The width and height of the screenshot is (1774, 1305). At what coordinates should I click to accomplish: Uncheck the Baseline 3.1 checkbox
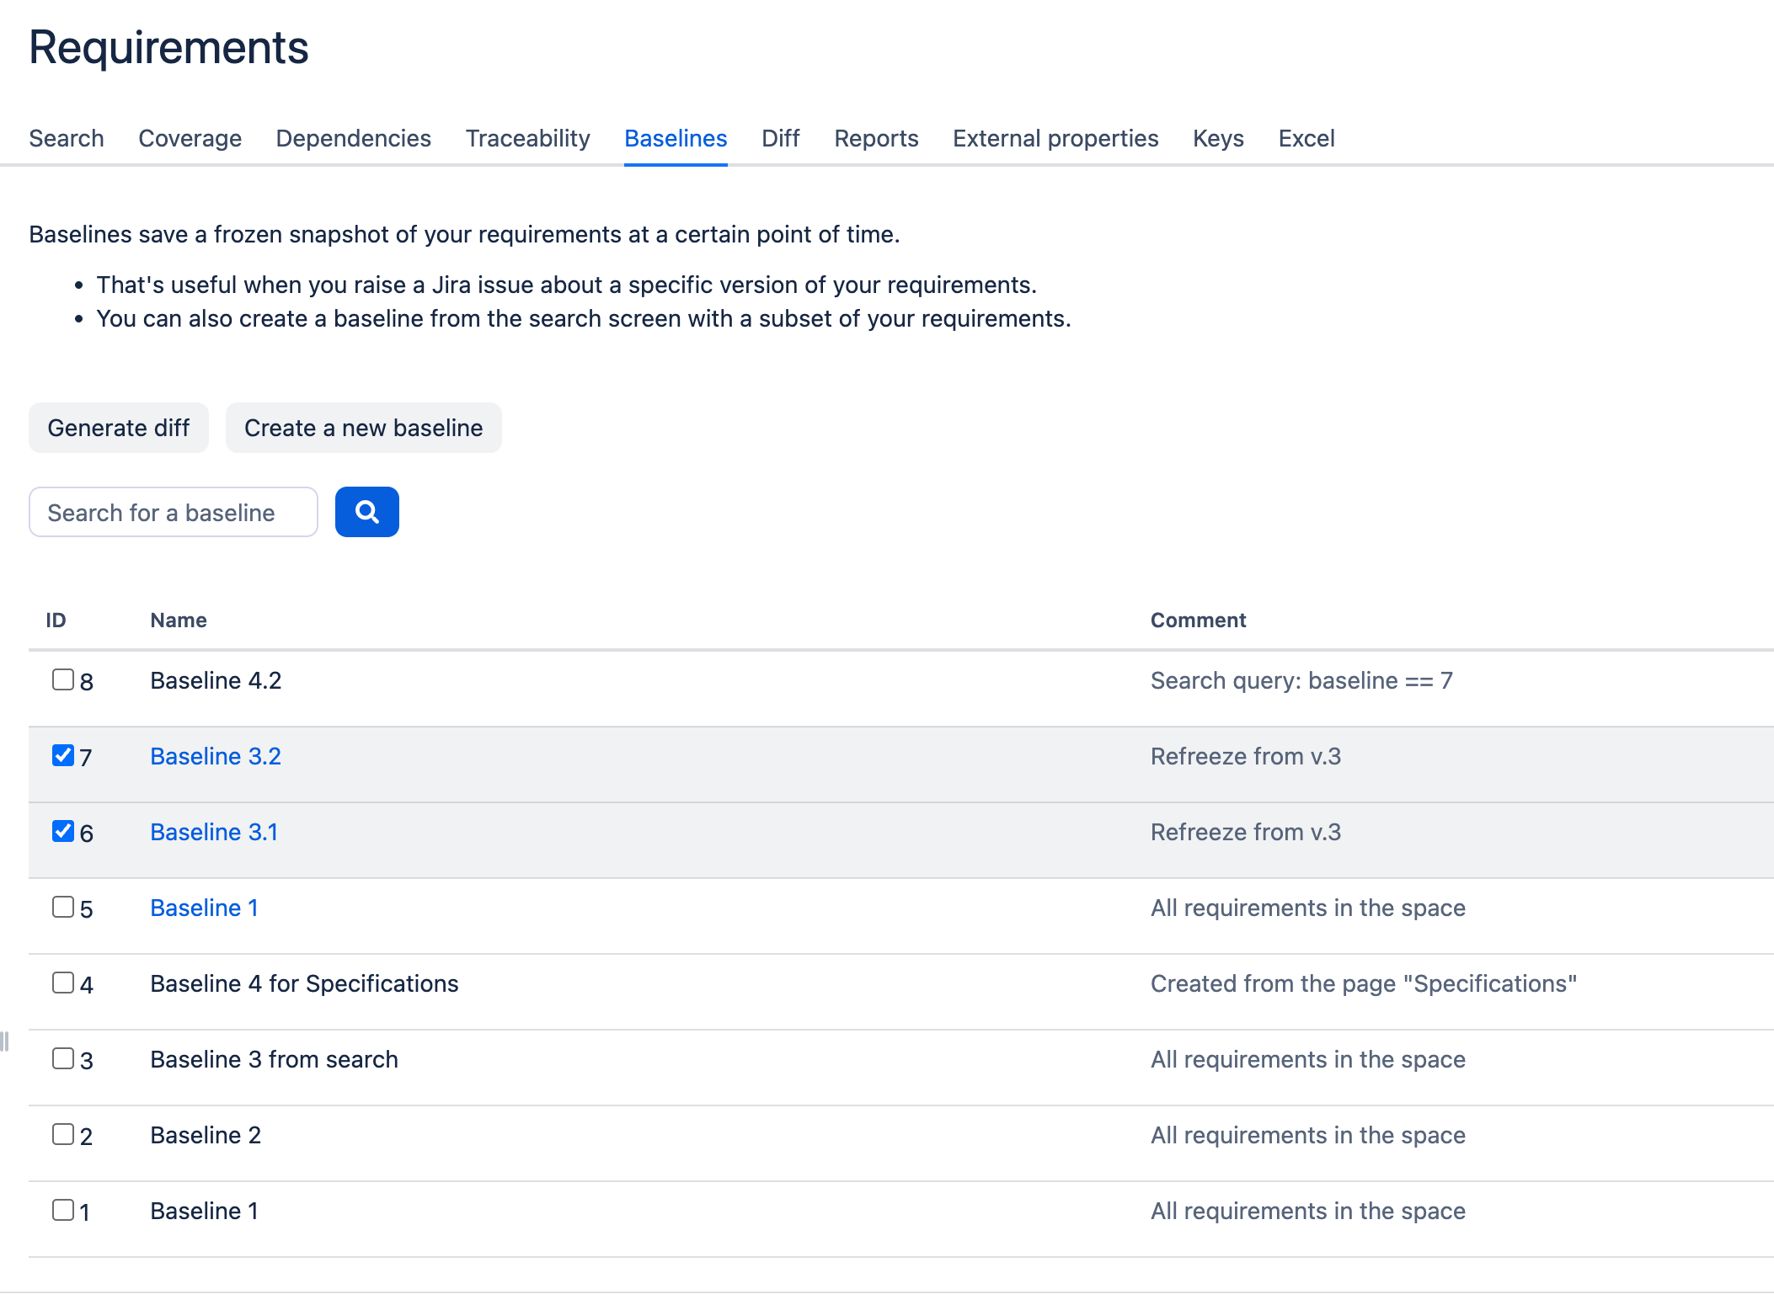[x=63, y=831]
